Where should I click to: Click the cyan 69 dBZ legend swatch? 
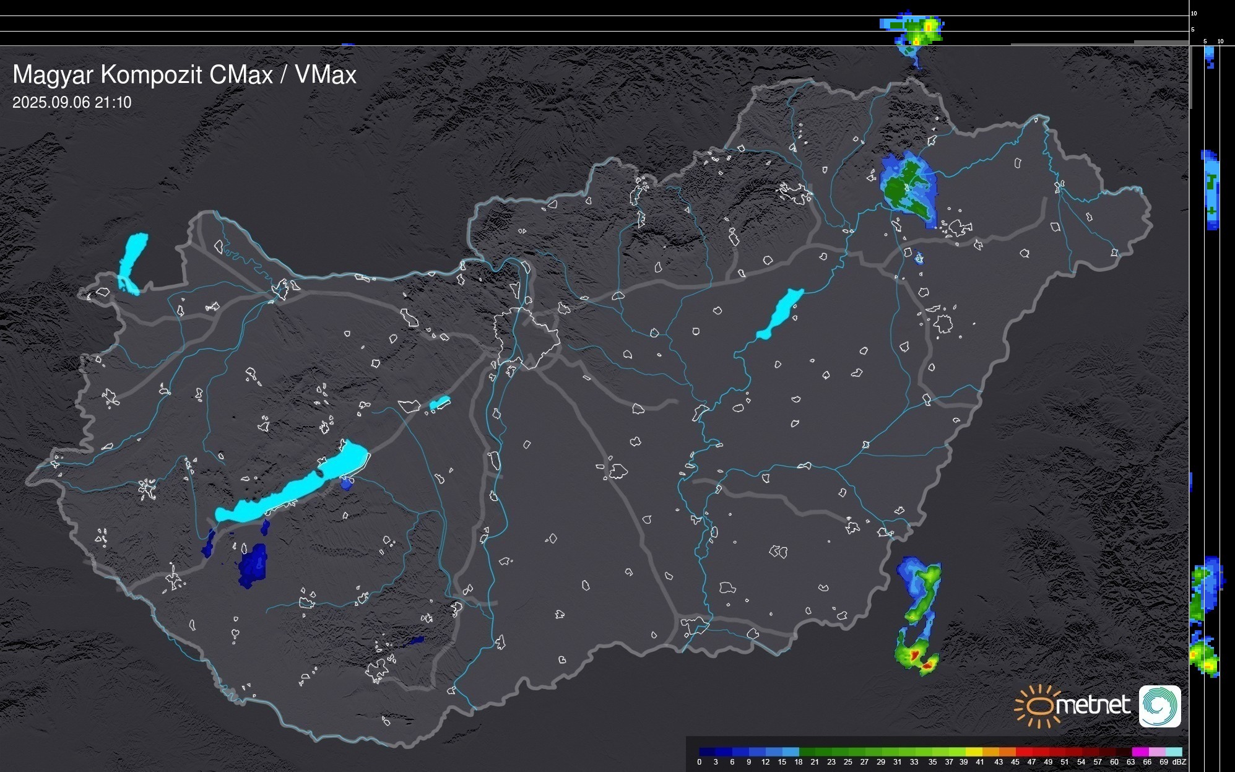[1172, 752]
